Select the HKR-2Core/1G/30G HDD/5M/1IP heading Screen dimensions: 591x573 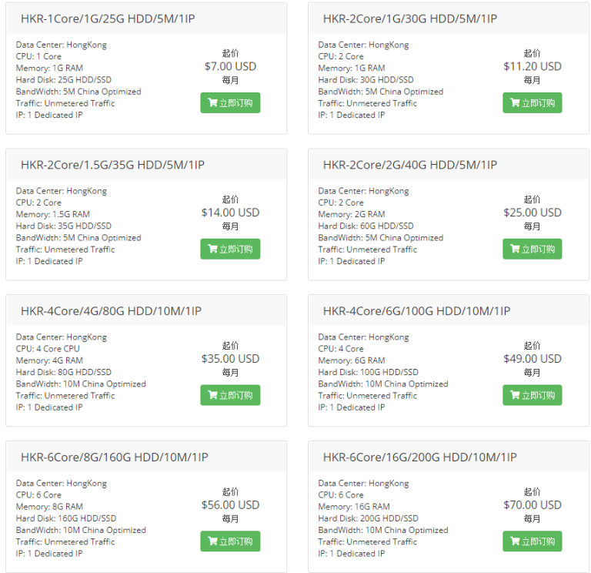point(410,18)
